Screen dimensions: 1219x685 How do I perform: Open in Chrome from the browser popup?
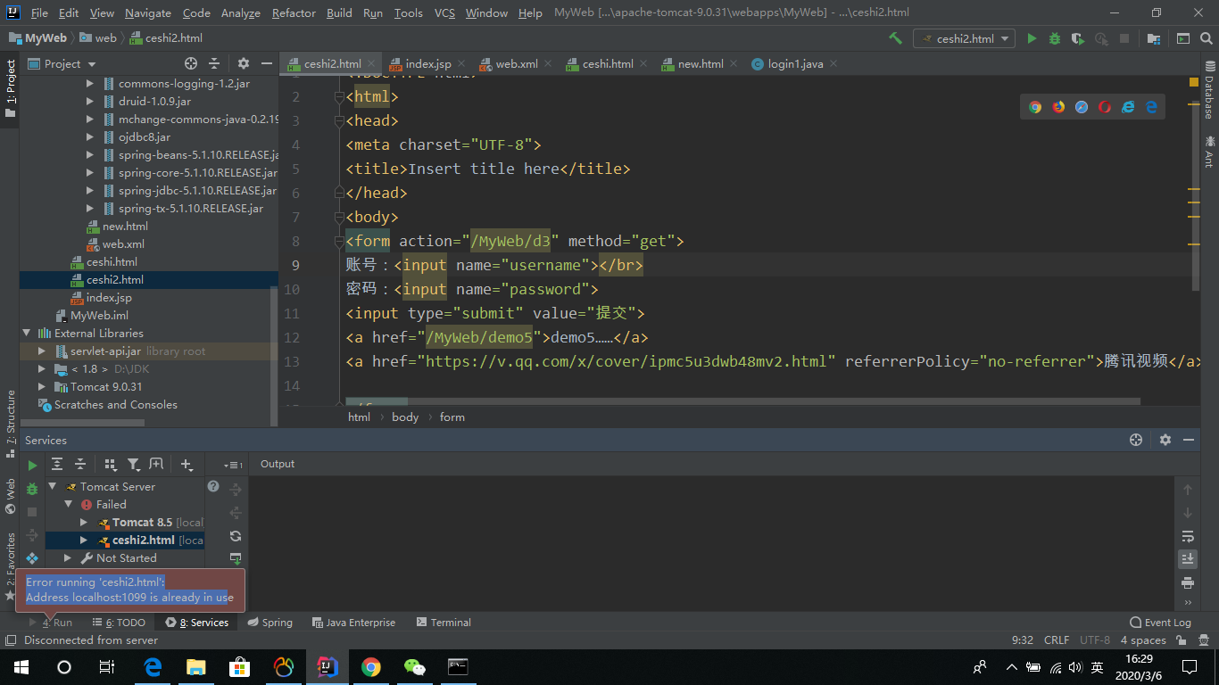pos(1035,107)
